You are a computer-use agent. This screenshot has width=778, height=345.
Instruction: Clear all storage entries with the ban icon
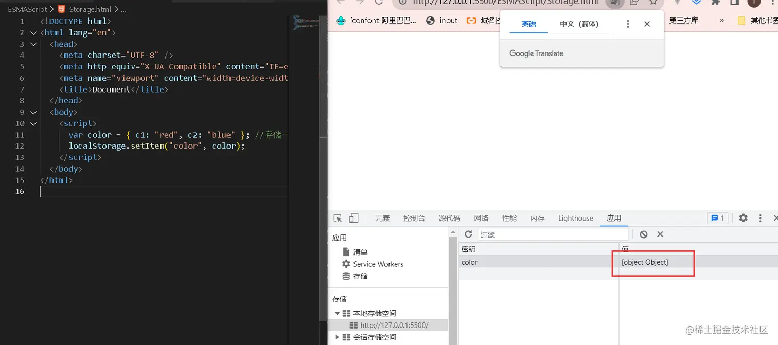643,234
